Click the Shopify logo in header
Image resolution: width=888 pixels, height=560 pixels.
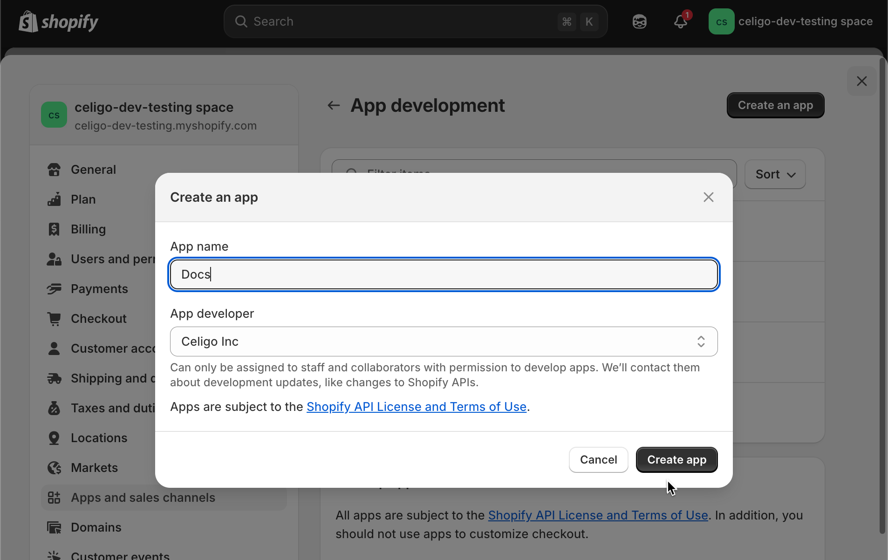click(58, 21)
